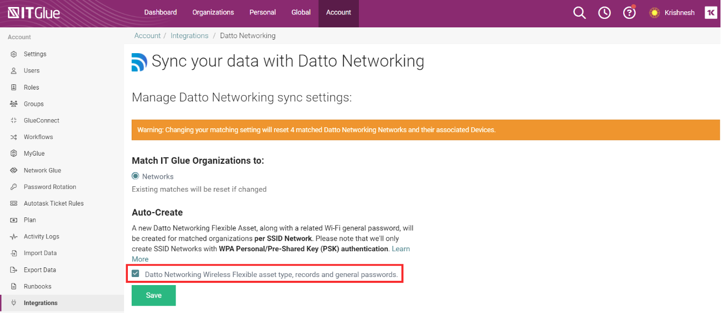Click the Import Data icon
The height and width of the screenshot is (313, 721).
tap(14, 253)
